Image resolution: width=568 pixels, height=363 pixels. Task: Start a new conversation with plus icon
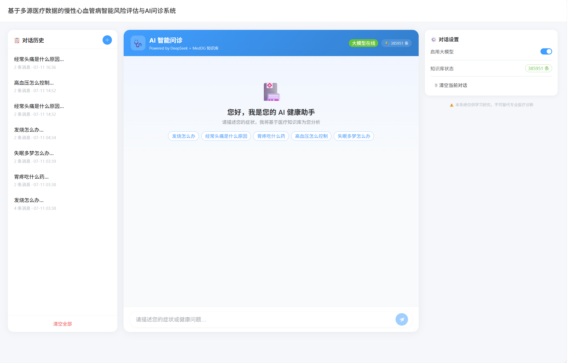(107, 40)
